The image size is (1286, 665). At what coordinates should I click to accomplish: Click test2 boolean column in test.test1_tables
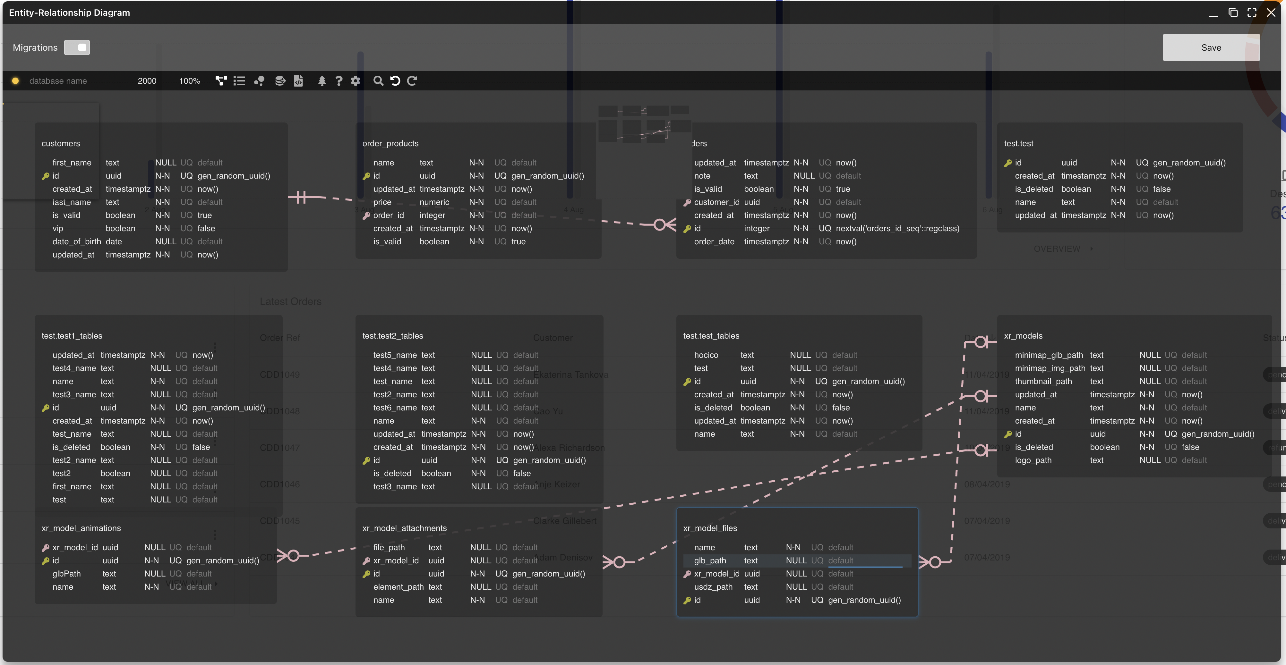click(x=61, y=474)
